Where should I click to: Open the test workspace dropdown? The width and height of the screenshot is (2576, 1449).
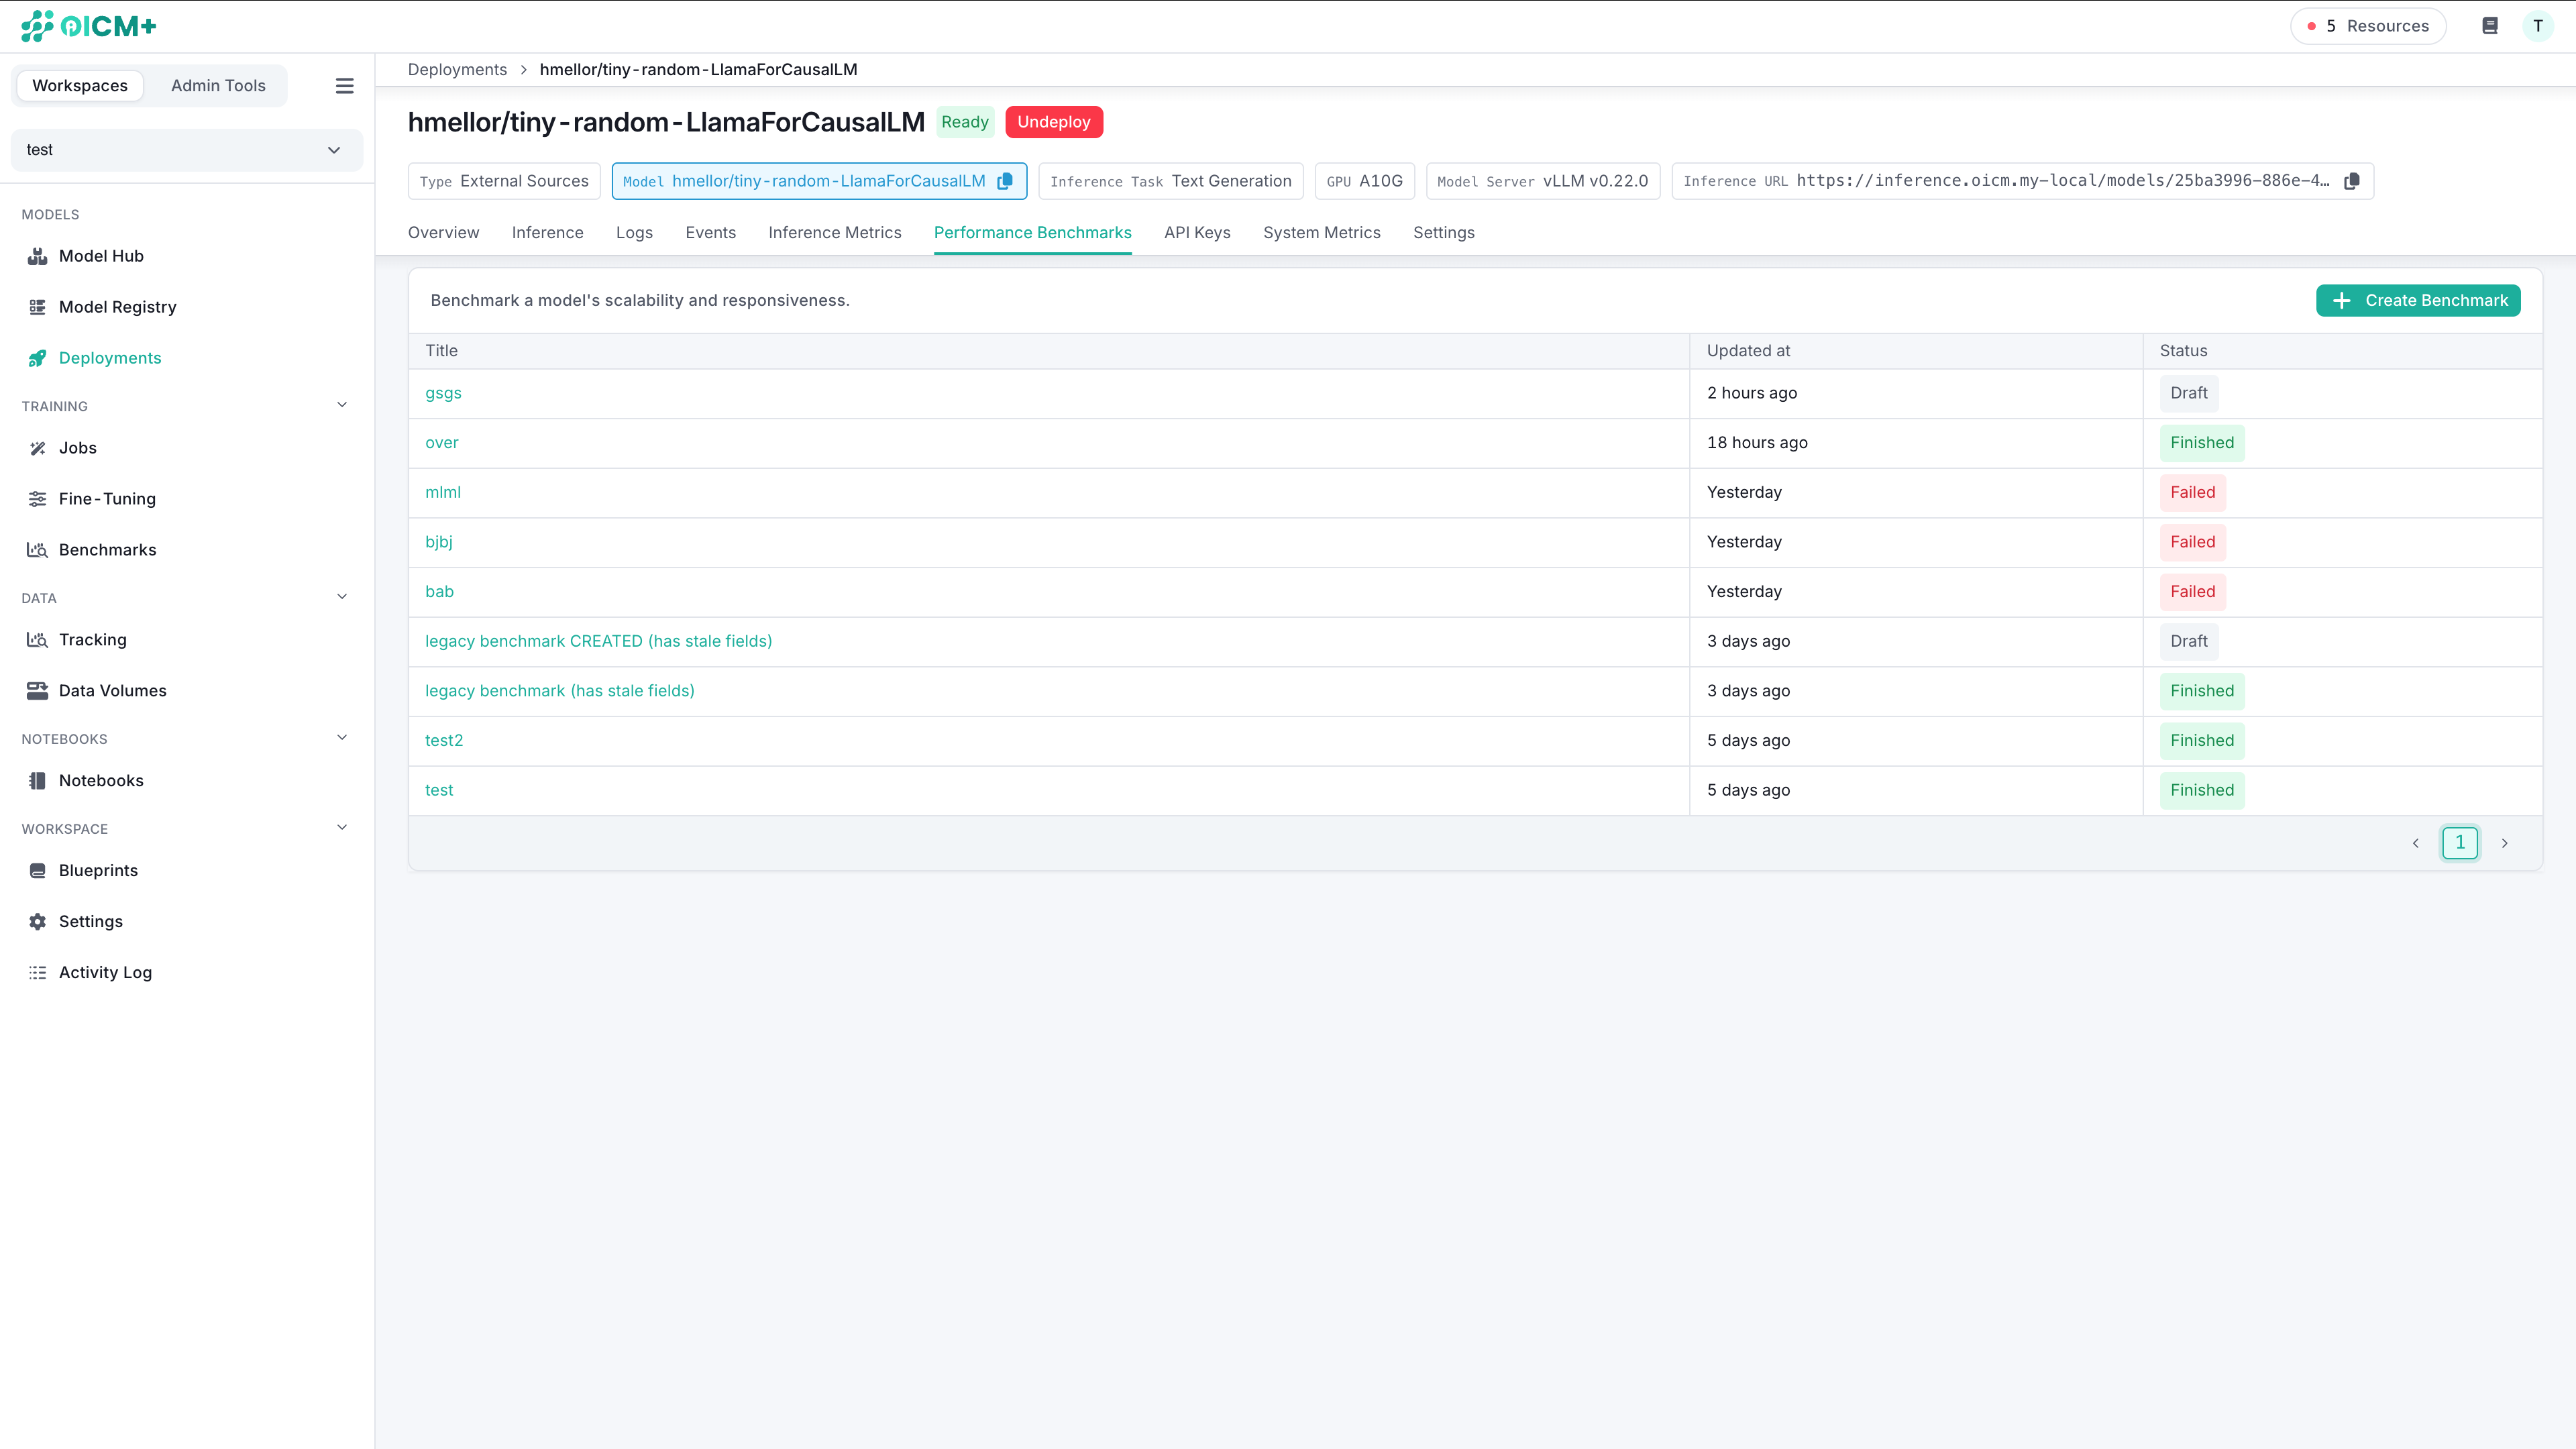coord(187,150)
